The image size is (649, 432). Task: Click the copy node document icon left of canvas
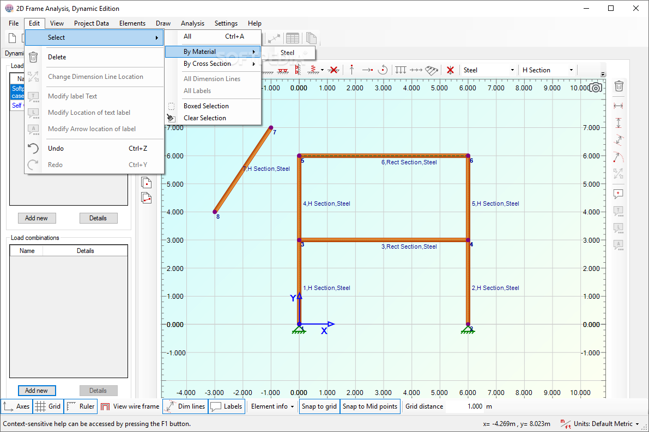click(147, 182)
